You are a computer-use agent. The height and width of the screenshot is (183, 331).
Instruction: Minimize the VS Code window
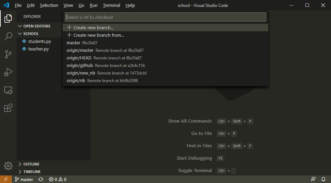tap(292, 5)
